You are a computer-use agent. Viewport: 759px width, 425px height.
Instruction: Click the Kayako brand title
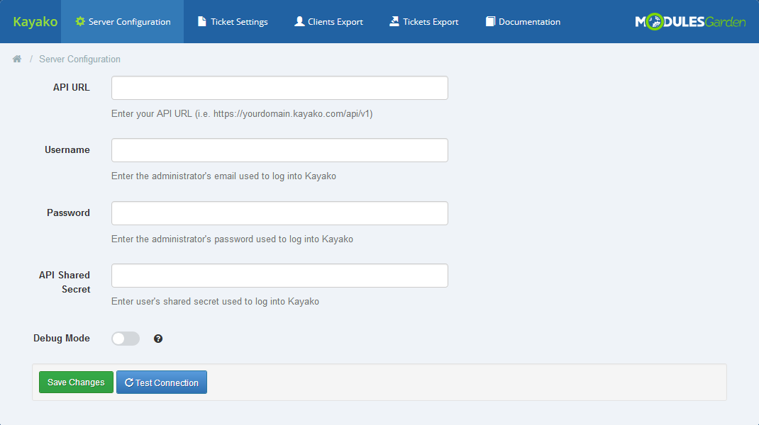[35, 22]
